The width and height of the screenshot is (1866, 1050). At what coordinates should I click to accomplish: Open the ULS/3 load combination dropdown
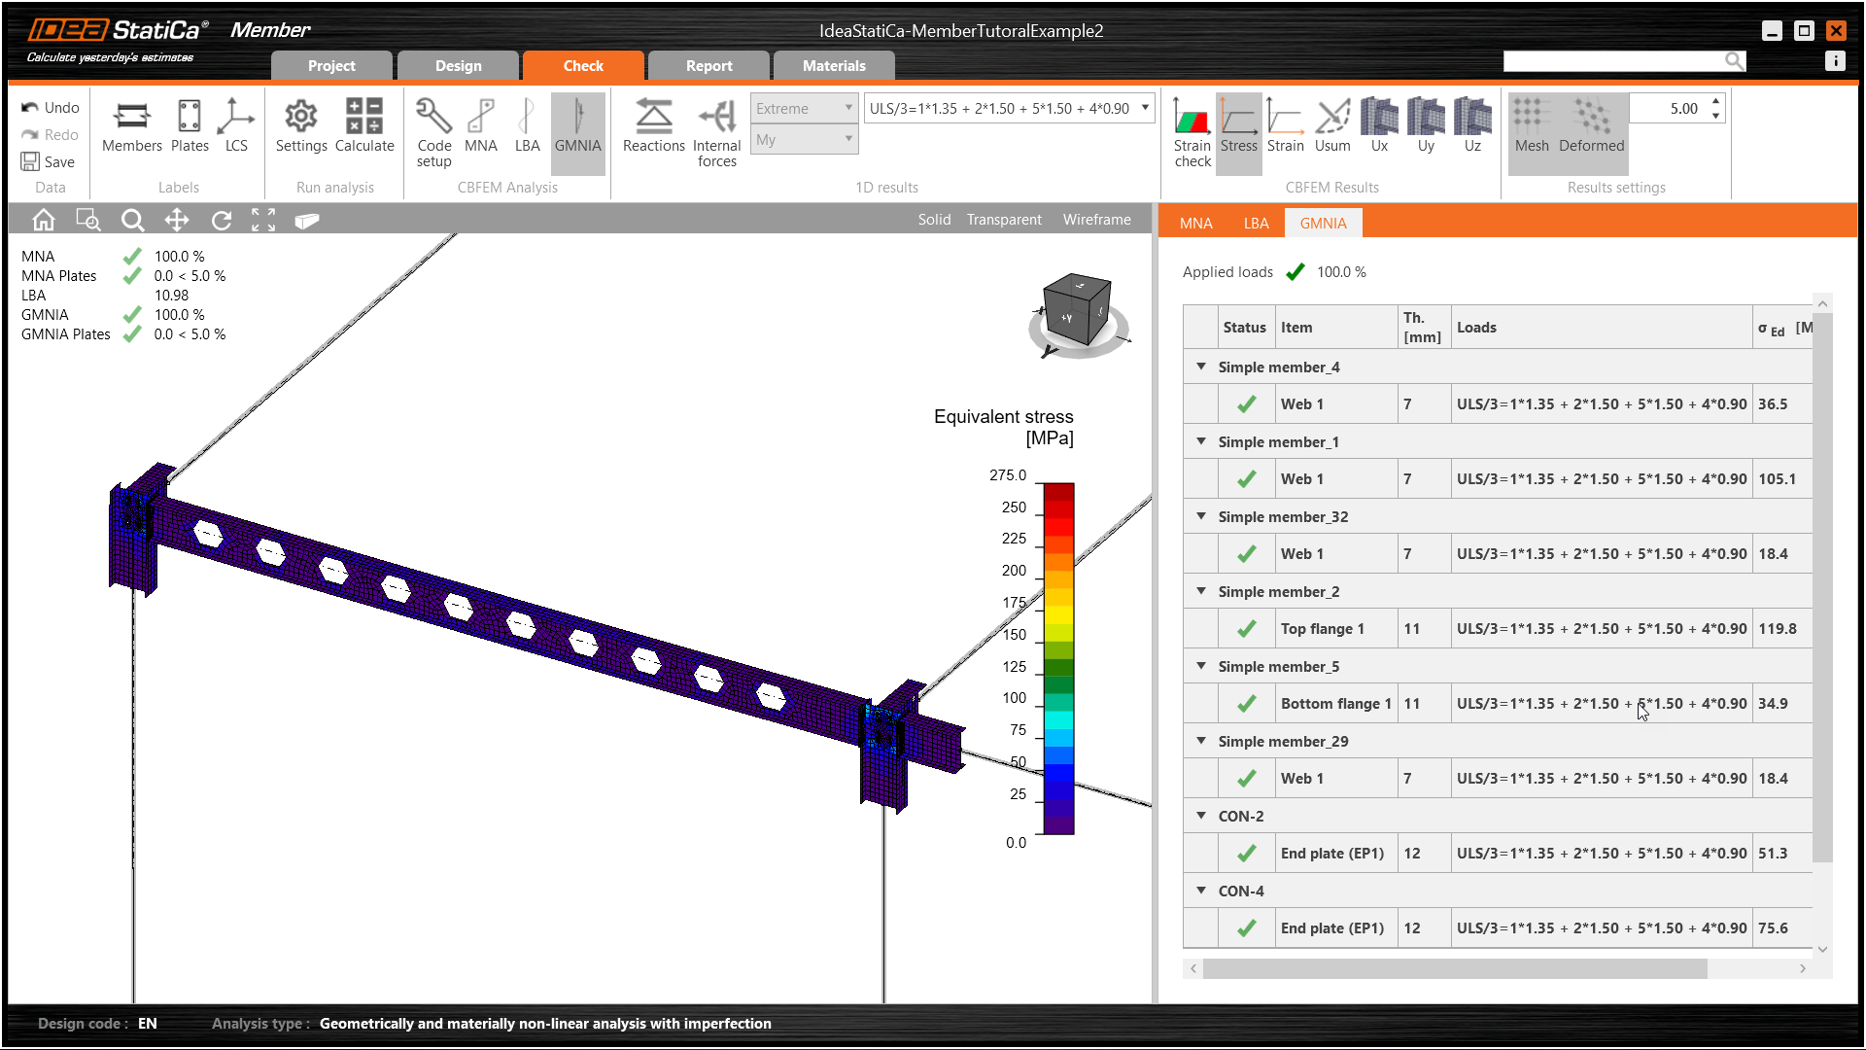(1145, 108)
